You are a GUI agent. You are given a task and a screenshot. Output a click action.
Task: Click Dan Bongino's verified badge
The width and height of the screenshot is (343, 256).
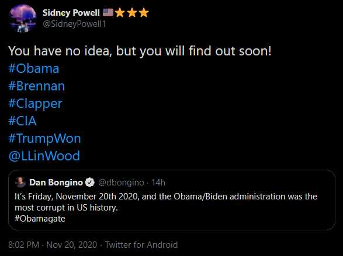tap(89, 183)
